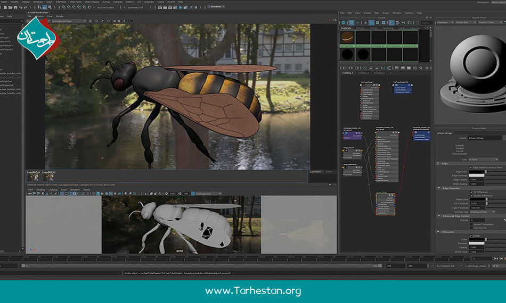The height and width of the screenshot is (303, 506).
Task: Click the Redo arrow icon in main toolbar
Action: pyautogui.click(x=26, y=7)
